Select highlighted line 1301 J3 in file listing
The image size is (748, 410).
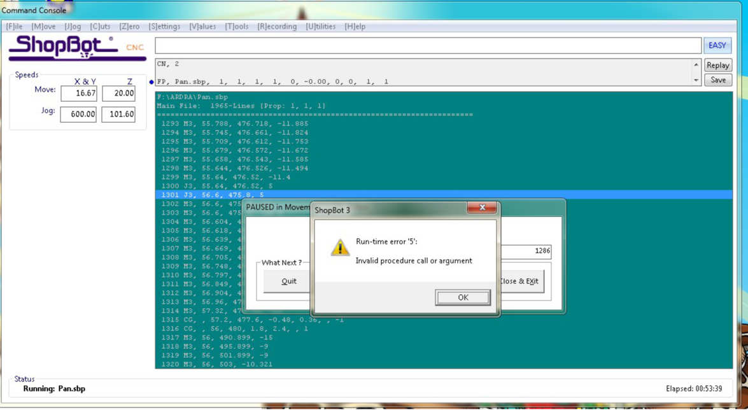pyautogui.click(x=444, y=195)
